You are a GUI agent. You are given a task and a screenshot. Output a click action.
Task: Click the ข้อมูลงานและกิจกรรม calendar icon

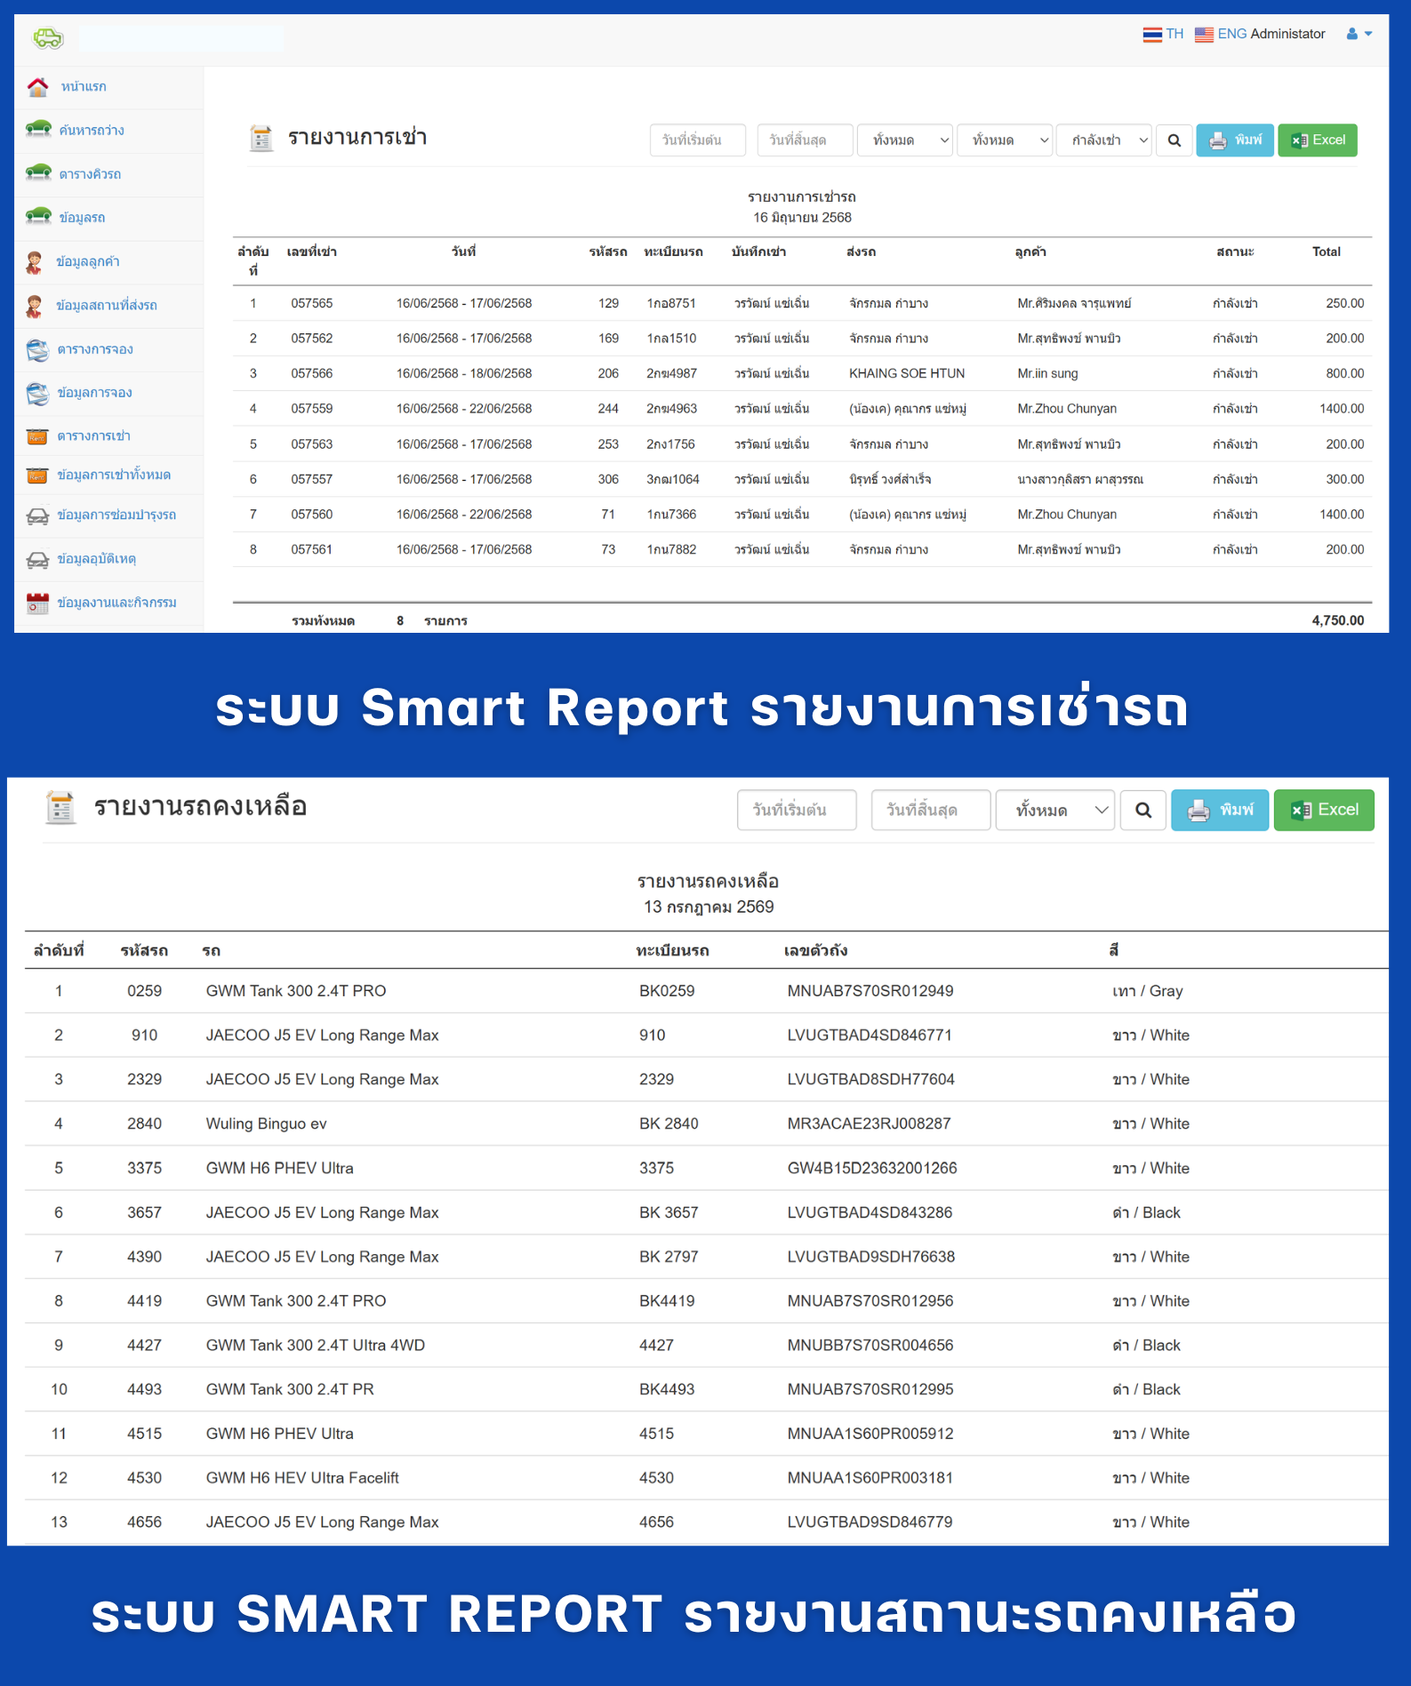coord(37,603)
